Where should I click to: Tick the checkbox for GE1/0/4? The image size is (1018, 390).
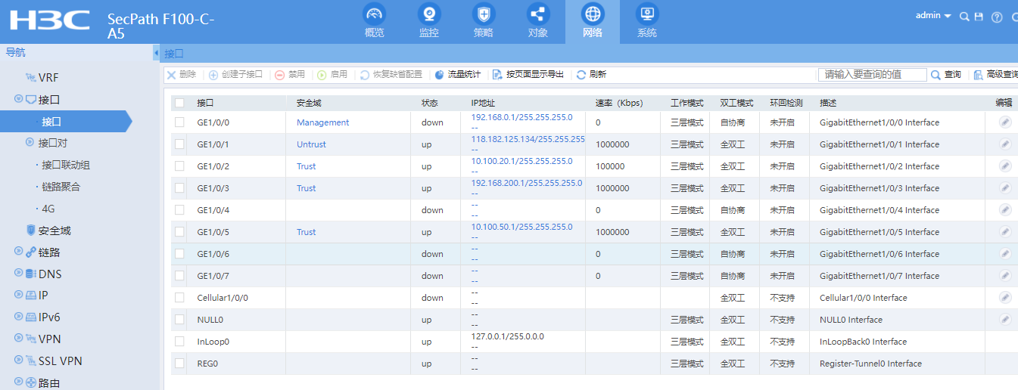pos(179,210)
